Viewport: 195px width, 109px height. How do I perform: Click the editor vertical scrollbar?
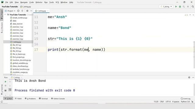[194, 55]
